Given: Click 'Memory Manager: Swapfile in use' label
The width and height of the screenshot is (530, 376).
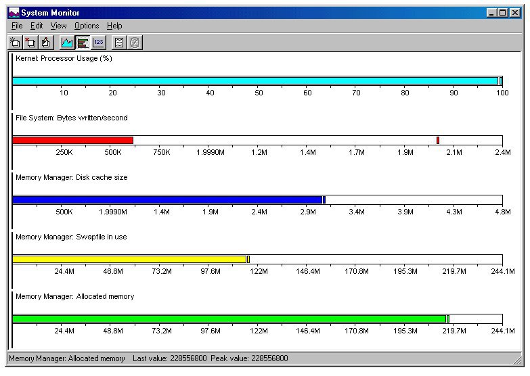Looking at the screenshot, I should tap(71, 237).
